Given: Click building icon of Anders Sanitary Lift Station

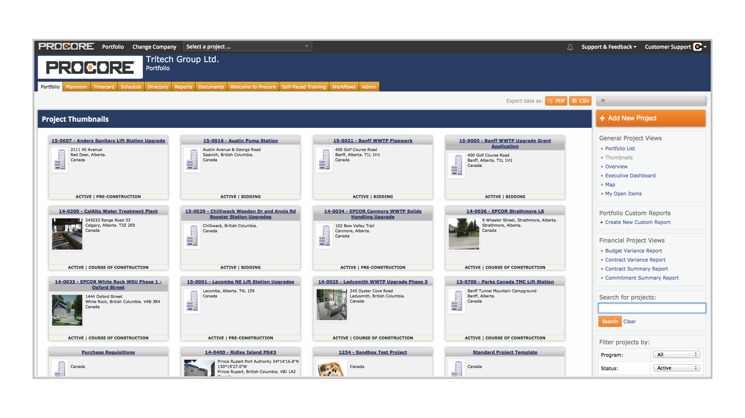Looking at the screenshot, I should tap(60, 159).
